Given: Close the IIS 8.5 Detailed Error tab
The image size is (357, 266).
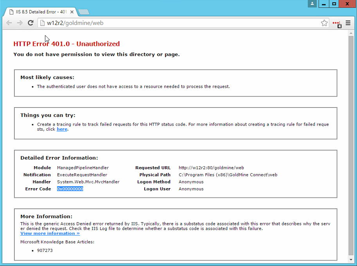Looking at the screenshot, I should [x=72, y=12].
